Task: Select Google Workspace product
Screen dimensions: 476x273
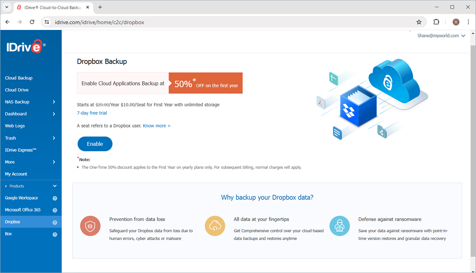Action: [21, 198]
